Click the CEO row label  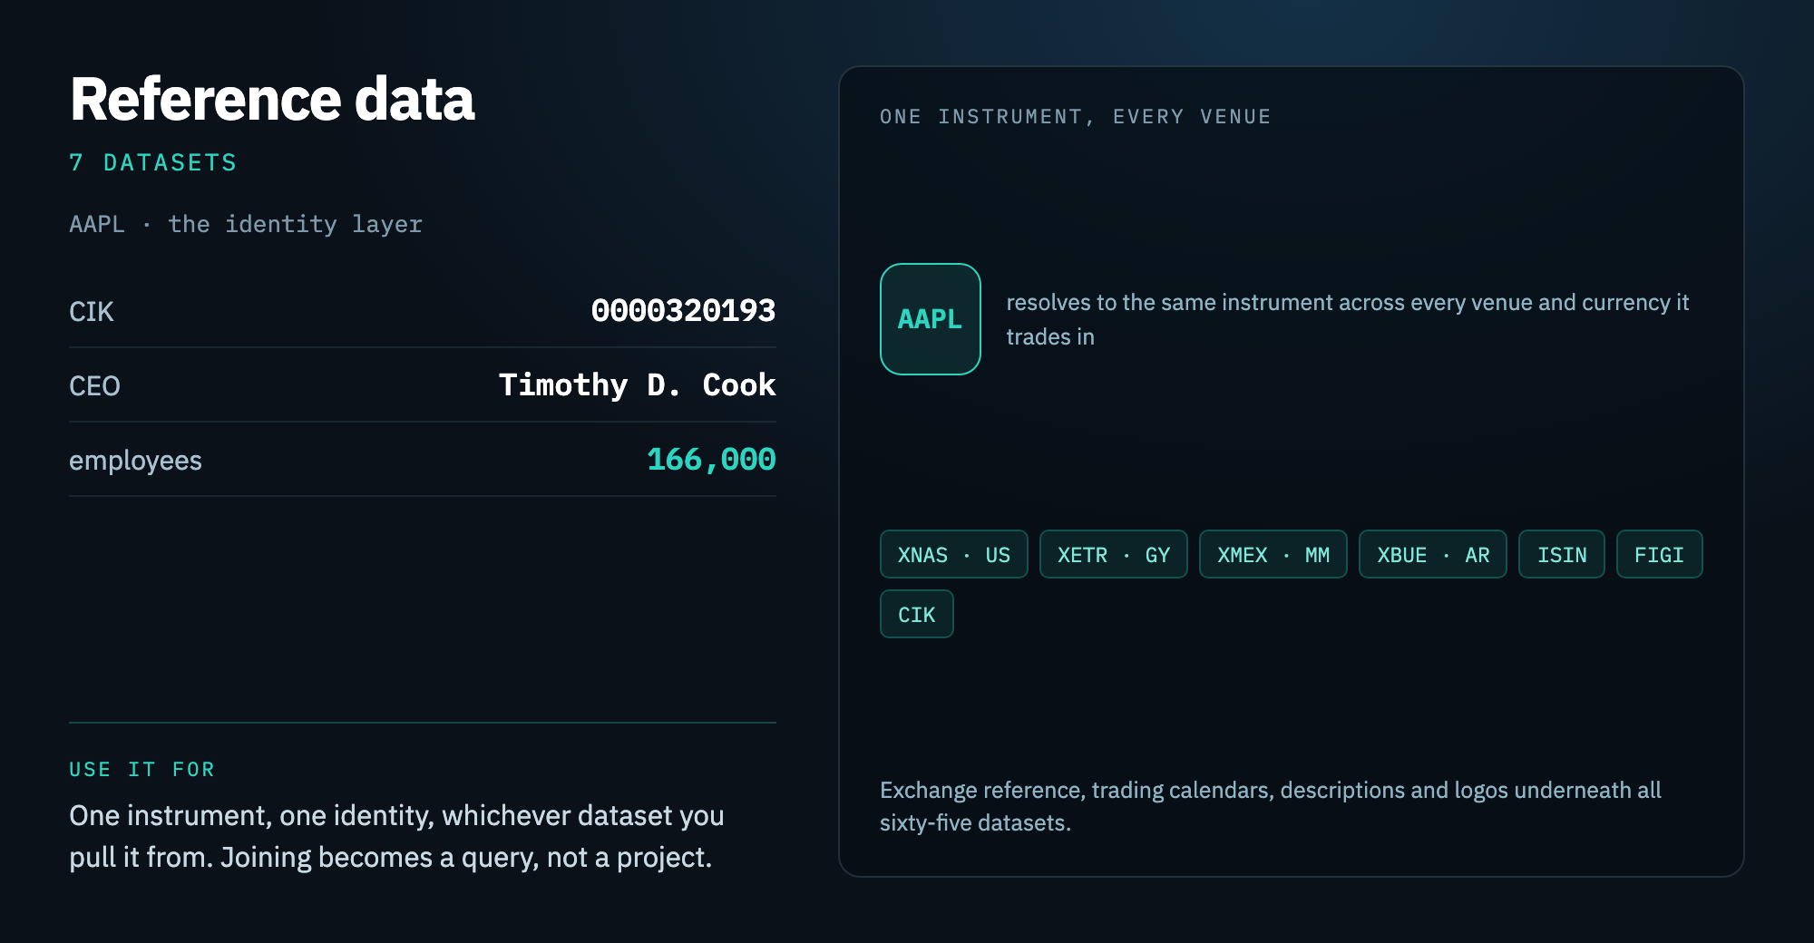pyautogui.click(x=94, y=386)
